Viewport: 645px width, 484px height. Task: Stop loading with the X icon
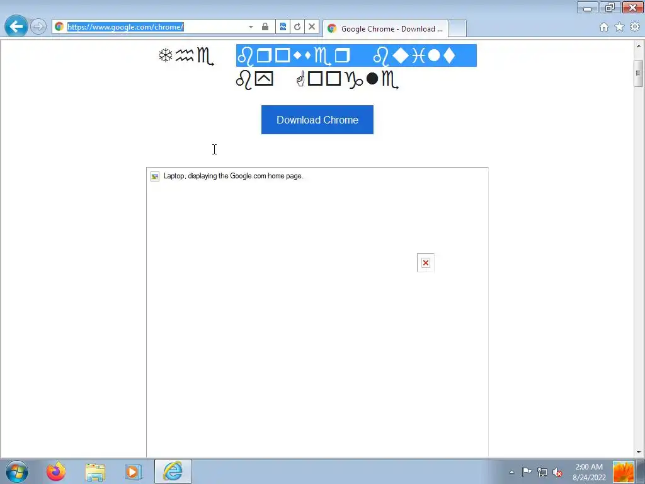(x=312, y=26)
